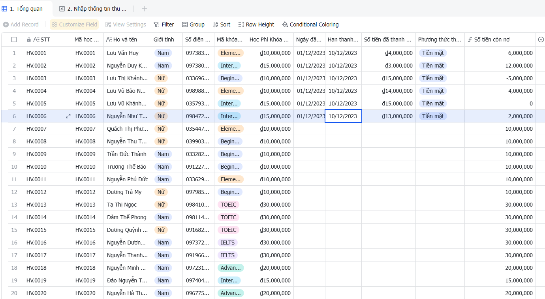Select the 'Mã học ...' column header
Image resolution: width=545 pixels, height=299 pixels.
(88, 39)
